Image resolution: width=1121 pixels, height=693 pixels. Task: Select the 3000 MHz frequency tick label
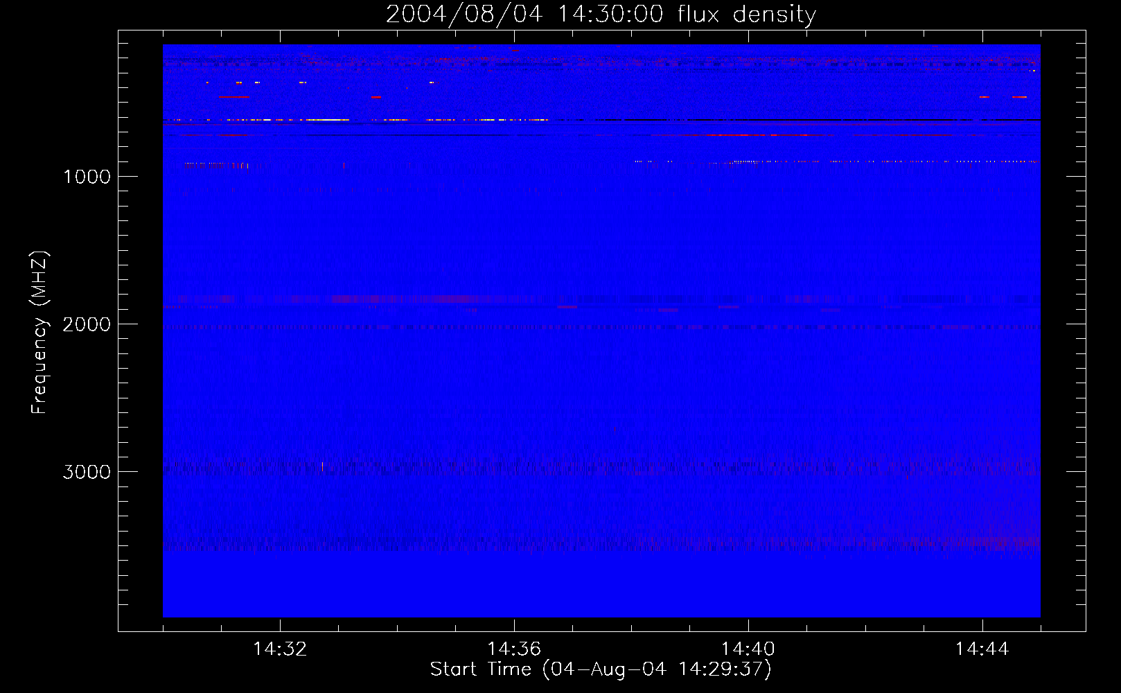pos(87,472)
